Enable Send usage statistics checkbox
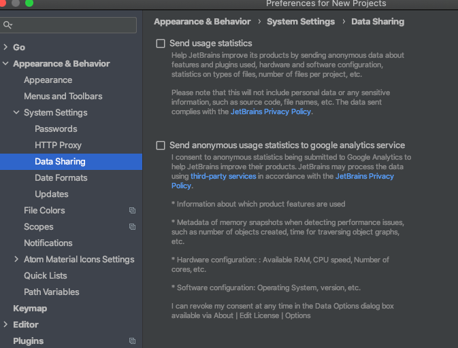This screenshot has width=458, height=348. [161, 43]
